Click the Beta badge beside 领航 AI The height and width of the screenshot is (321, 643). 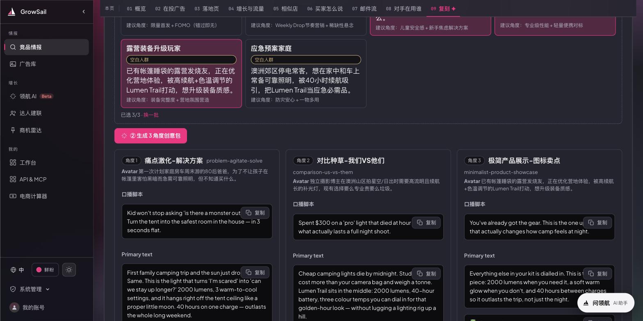[47, 96]
